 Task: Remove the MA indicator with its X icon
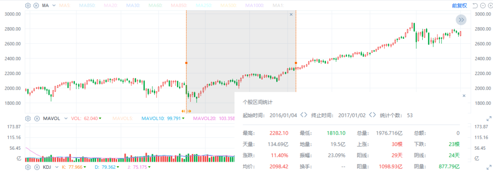click(x=37, y=5)
